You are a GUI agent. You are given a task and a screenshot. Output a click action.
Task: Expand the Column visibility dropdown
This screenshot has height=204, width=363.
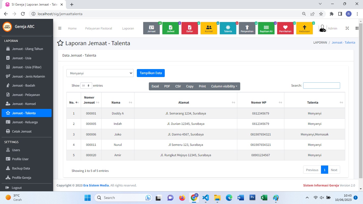click(224, 86)
